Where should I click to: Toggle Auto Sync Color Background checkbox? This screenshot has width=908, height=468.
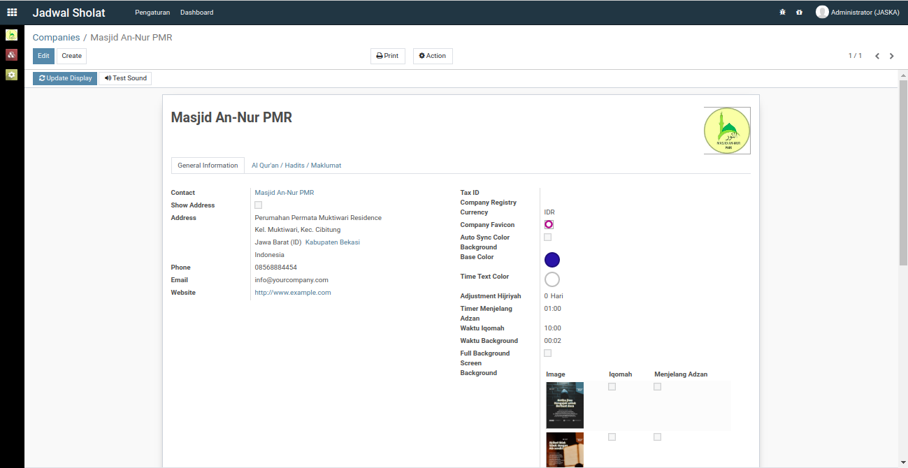coord(547,237)
